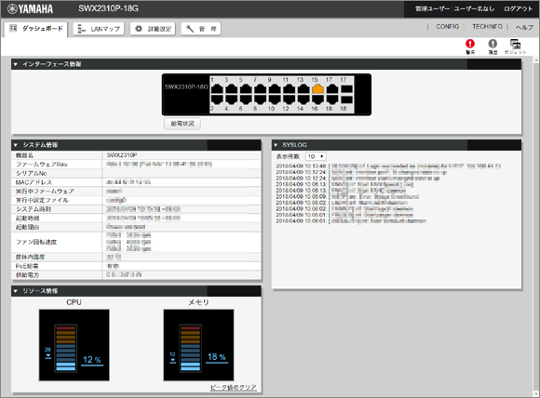Open the 管理 tab
This screenshot has height=398, width=540.
(201, 29)
